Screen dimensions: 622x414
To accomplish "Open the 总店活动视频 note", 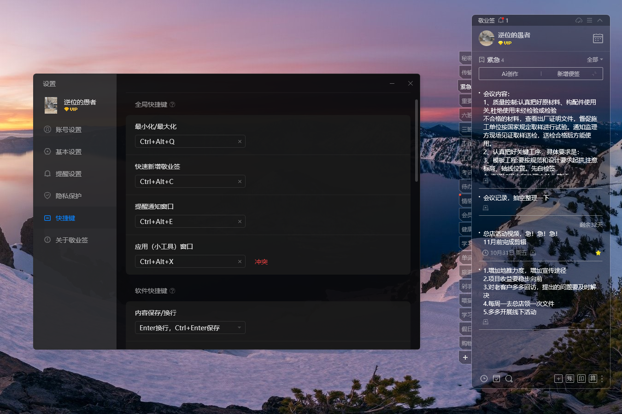I will pos(521,238).
